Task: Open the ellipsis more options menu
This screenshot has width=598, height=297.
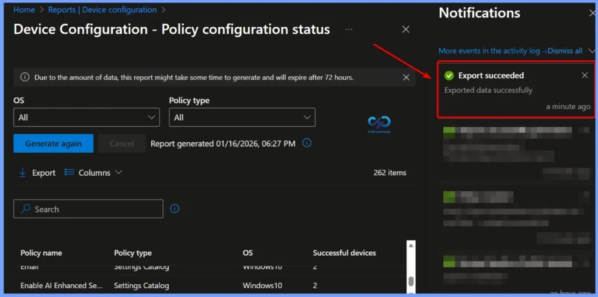Action: pos(349,29)
